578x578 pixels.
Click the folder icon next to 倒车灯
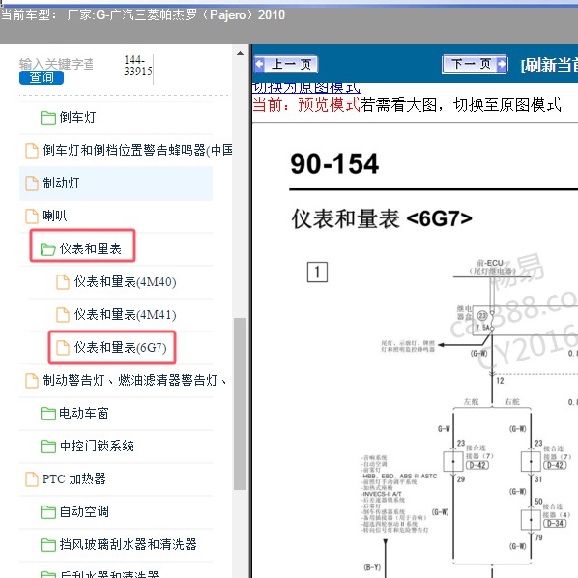(x=48, y=118)
